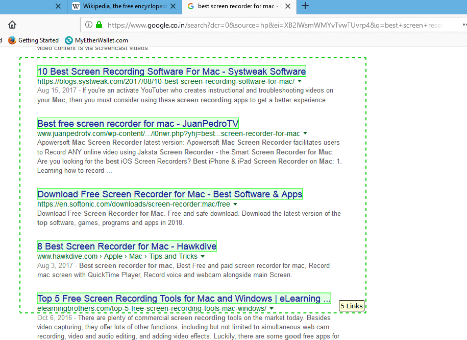
Task: Click the green secure padlock icon
Action: 99,25
